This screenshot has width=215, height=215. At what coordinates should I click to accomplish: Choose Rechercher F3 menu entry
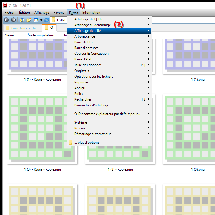pos(109,99)
